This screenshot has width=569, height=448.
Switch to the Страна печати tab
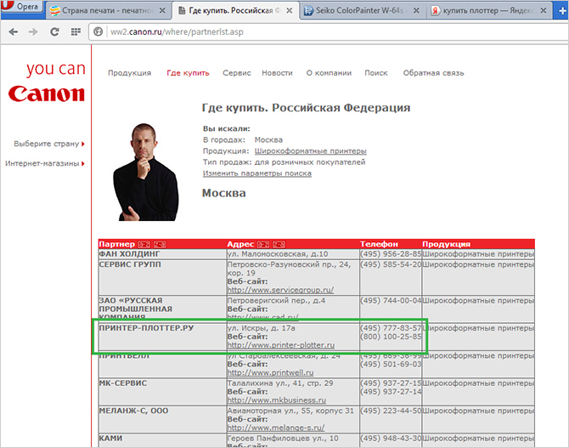pyautogui.click(x=108, y=10)
